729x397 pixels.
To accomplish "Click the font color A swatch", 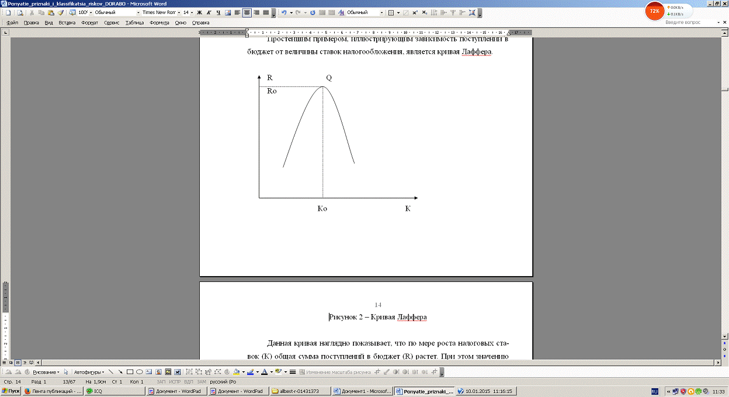I will pos(264,371).
